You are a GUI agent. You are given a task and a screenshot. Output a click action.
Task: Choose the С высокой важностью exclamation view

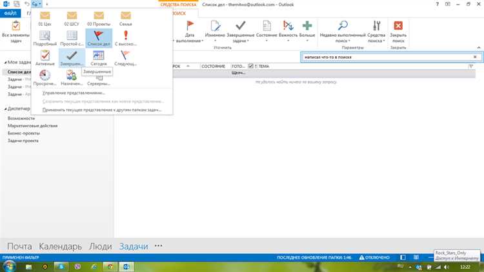126,38
